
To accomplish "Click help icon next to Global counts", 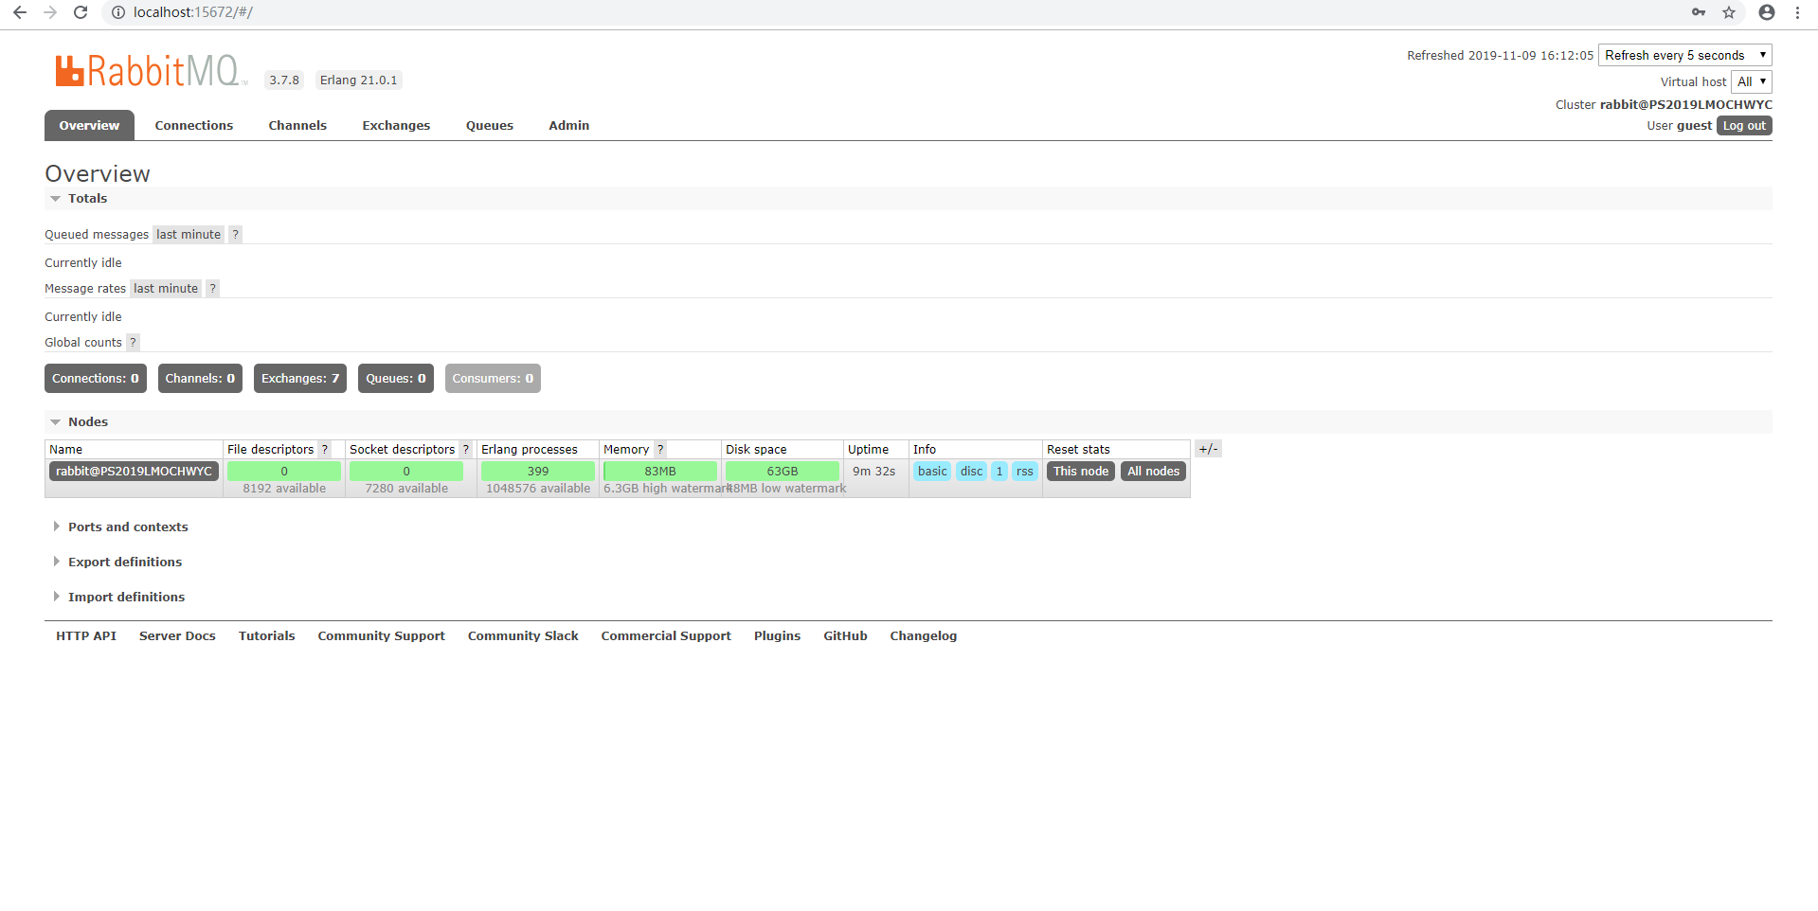I will tap(134, 343).
